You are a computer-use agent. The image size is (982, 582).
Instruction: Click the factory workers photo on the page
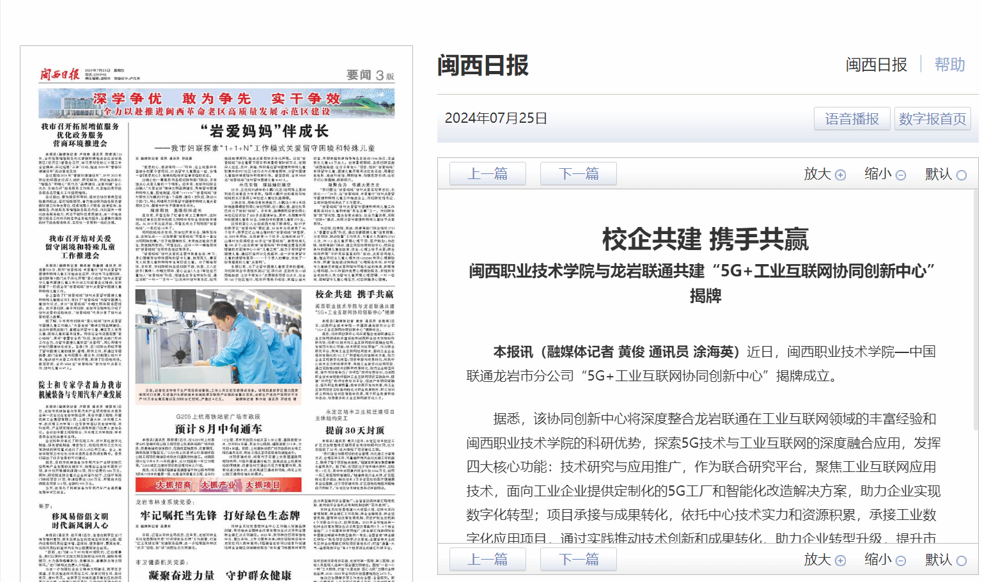[218, 336]
